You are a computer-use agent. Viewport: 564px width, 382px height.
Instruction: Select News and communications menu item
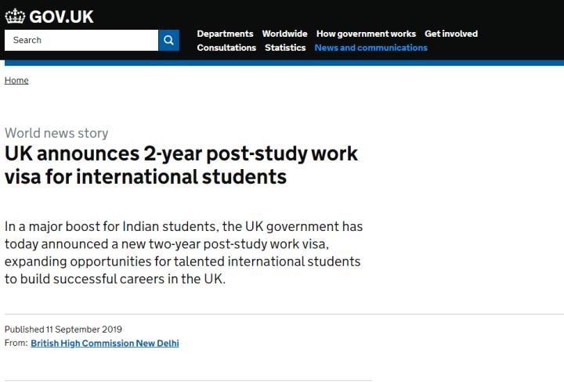point(371,48)
